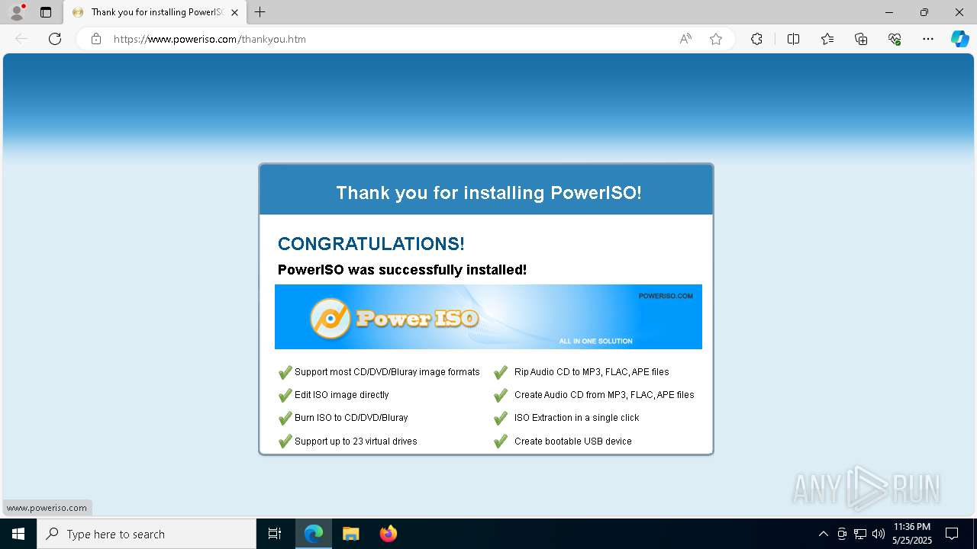Launch Firefox from taskbar
The height and width of the screenshot is (549, 977).
pos(388,534)
